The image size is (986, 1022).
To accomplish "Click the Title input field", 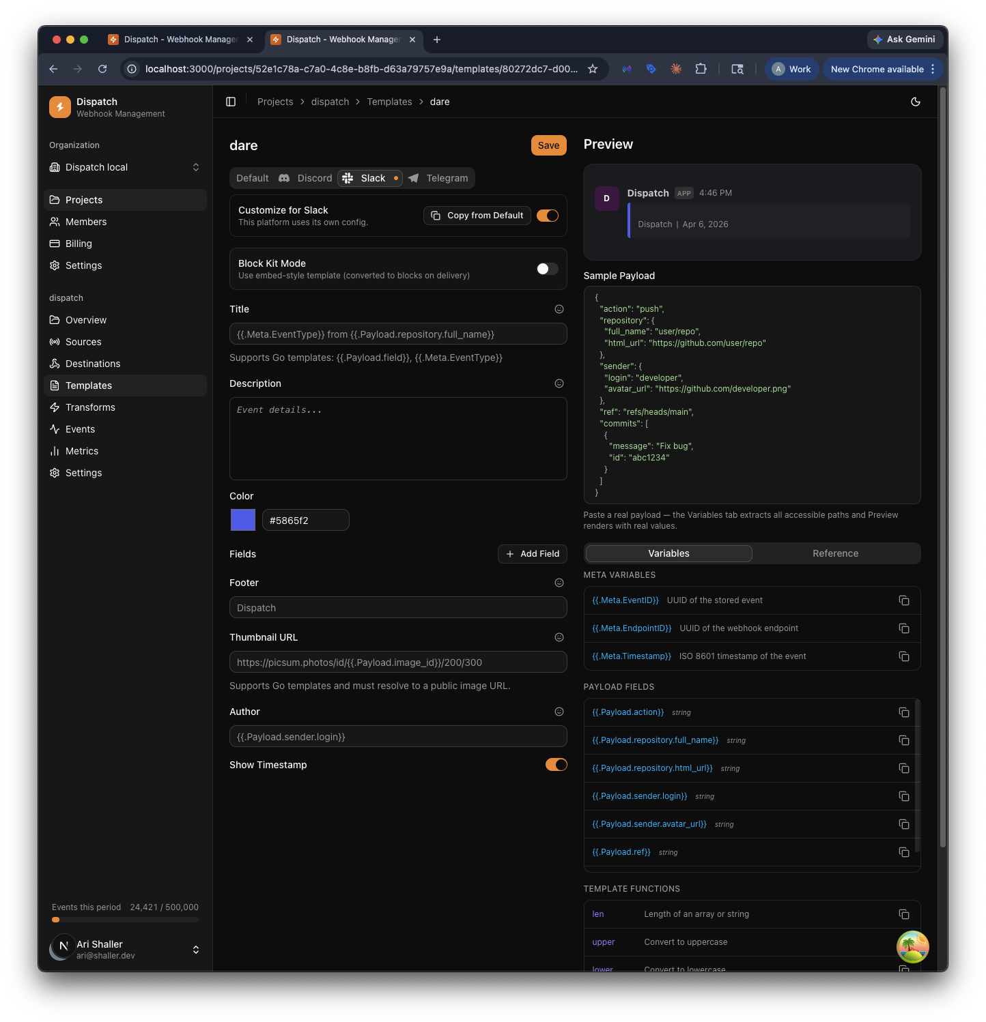I will click(398, 334).
